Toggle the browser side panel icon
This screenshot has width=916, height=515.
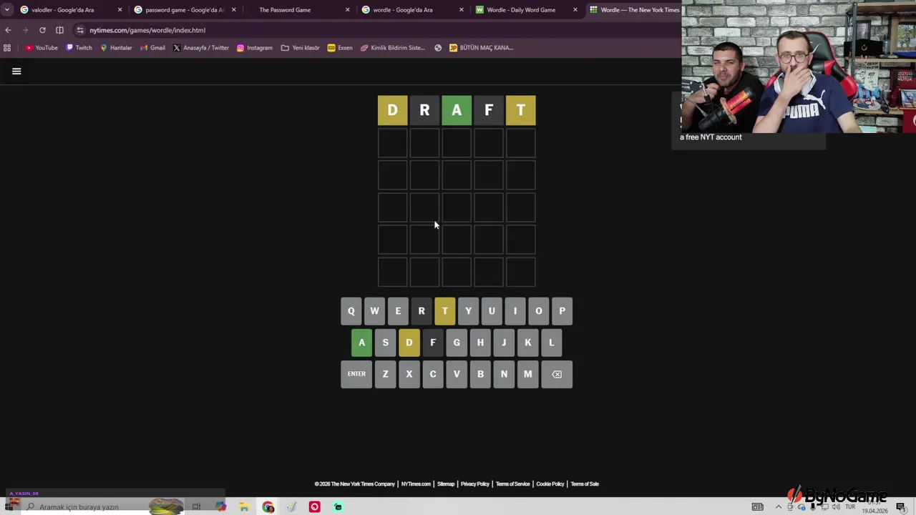(59, 30)
